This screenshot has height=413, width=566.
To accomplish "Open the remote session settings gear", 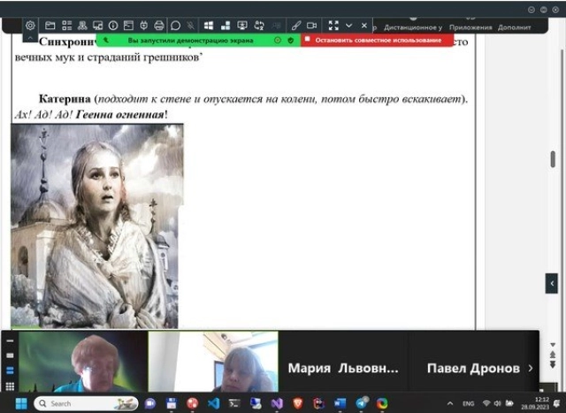I will pyautogui.click(x=30, y=26).
